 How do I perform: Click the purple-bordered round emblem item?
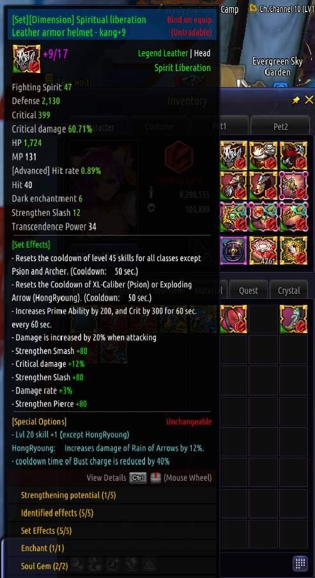(x=234, y=250)
